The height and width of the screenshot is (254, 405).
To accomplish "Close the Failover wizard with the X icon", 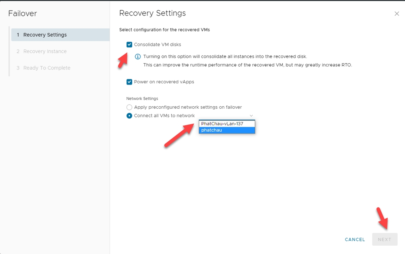I will point(397,14).
